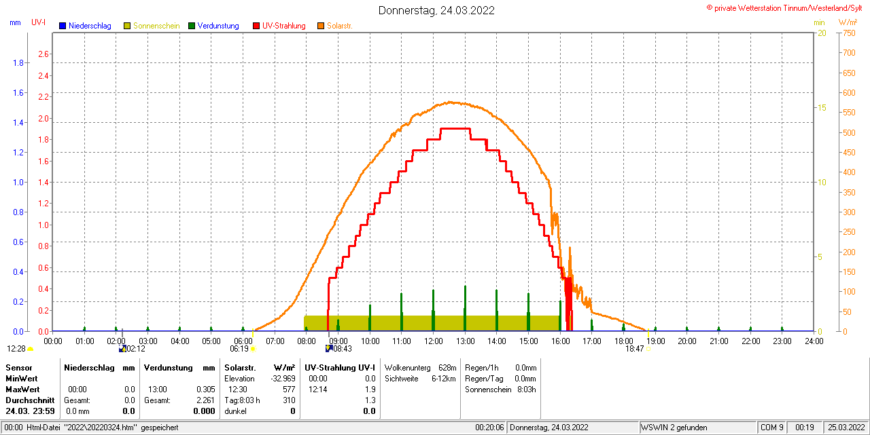Click the 06:00 time axis label
This screenshot has width=870, height=435.
tap(243, 341)
